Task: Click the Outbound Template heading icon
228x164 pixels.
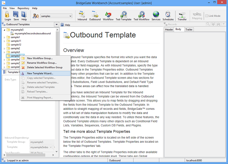Action: click(66, 35)
